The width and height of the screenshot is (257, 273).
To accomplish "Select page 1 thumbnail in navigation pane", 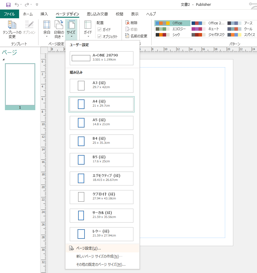I will pyautogui.click(x=20, y=87).
